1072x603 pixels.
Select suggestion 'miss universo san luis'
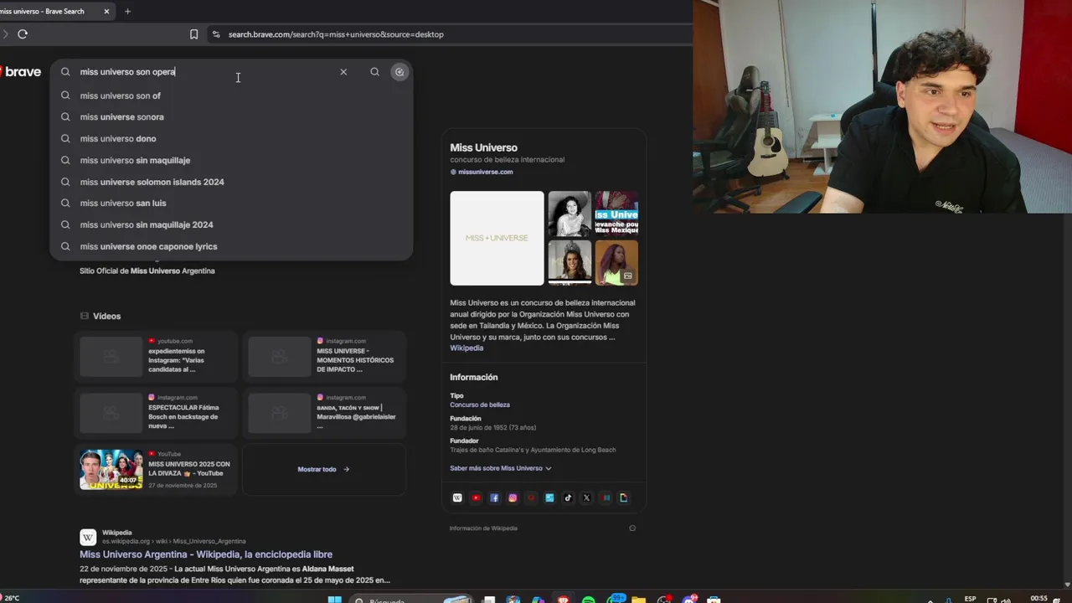[232, 203]
